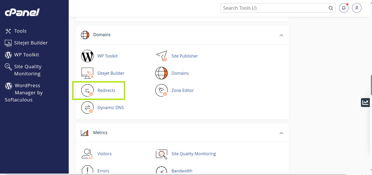Open the Dynamic DNS icon
This screenshot has width=372, height=175.
pyautogui.click(x=87, y=108)
